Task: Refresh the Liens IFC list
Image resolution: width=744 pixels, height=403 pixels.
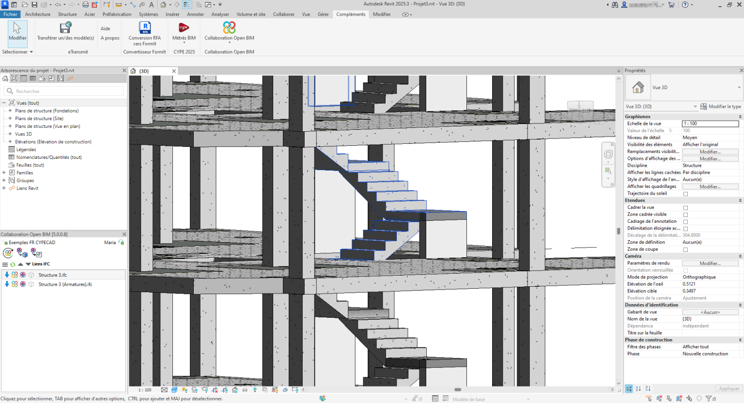Action: [12, 264]
